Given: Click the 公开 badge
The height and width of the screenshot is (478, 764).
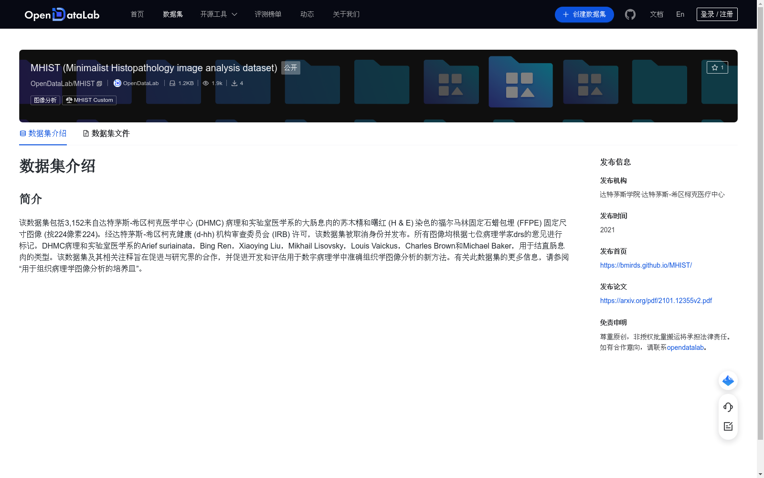Looking at the screenshot, I should [291, 68].
